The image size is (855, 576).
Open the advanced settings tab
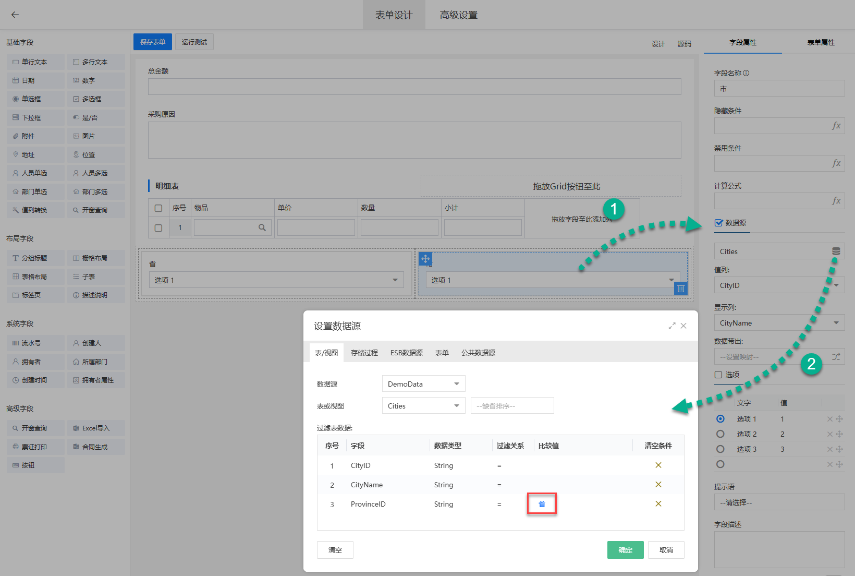(x=458, y=15)
